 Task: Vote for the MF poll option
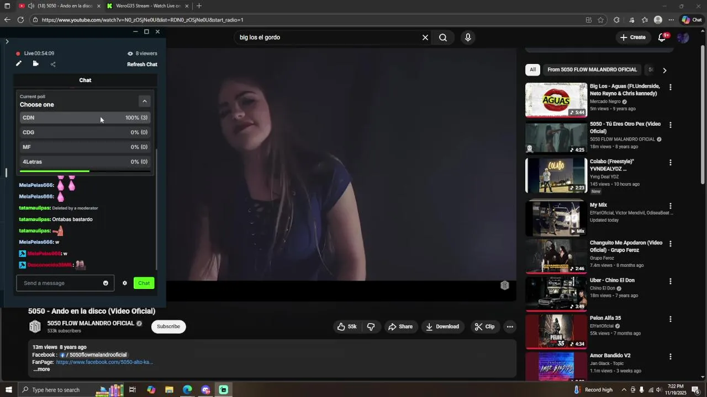(x=85, y=147)
